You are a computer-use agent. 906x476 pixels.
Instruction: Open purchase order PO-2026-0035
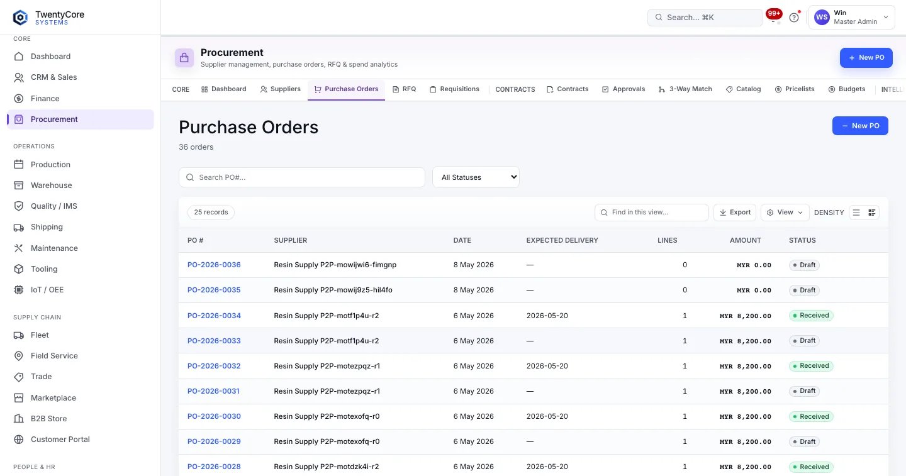(x=214, y=291)
